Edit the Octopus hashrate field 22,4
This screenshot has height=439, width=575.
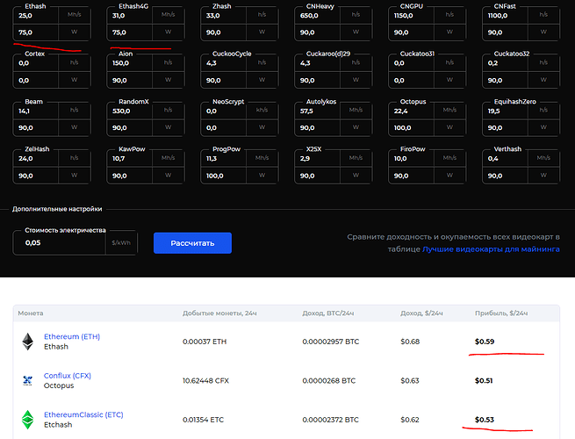[412, 112]
